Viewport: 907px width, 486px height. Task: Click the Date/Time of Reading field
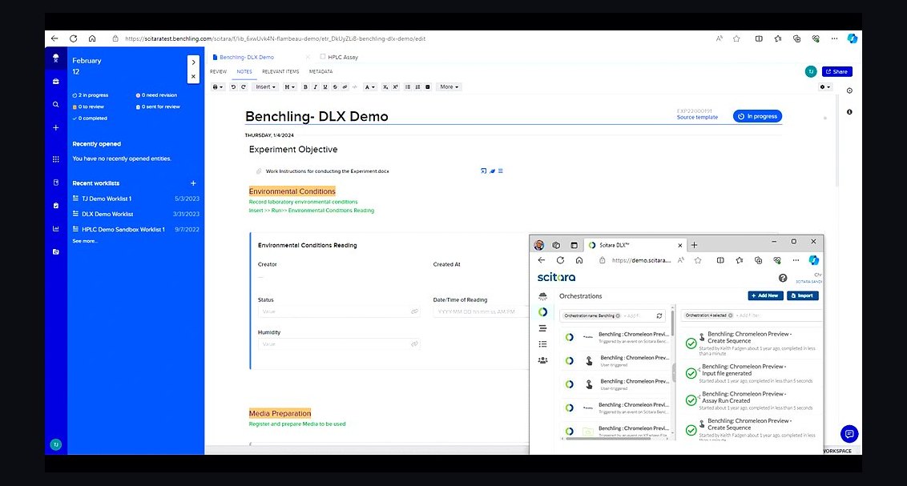click(480, 311)
